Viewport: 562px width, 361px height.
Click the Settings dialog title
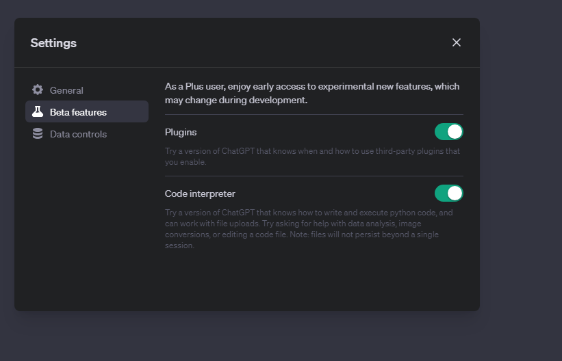point(53,43)
